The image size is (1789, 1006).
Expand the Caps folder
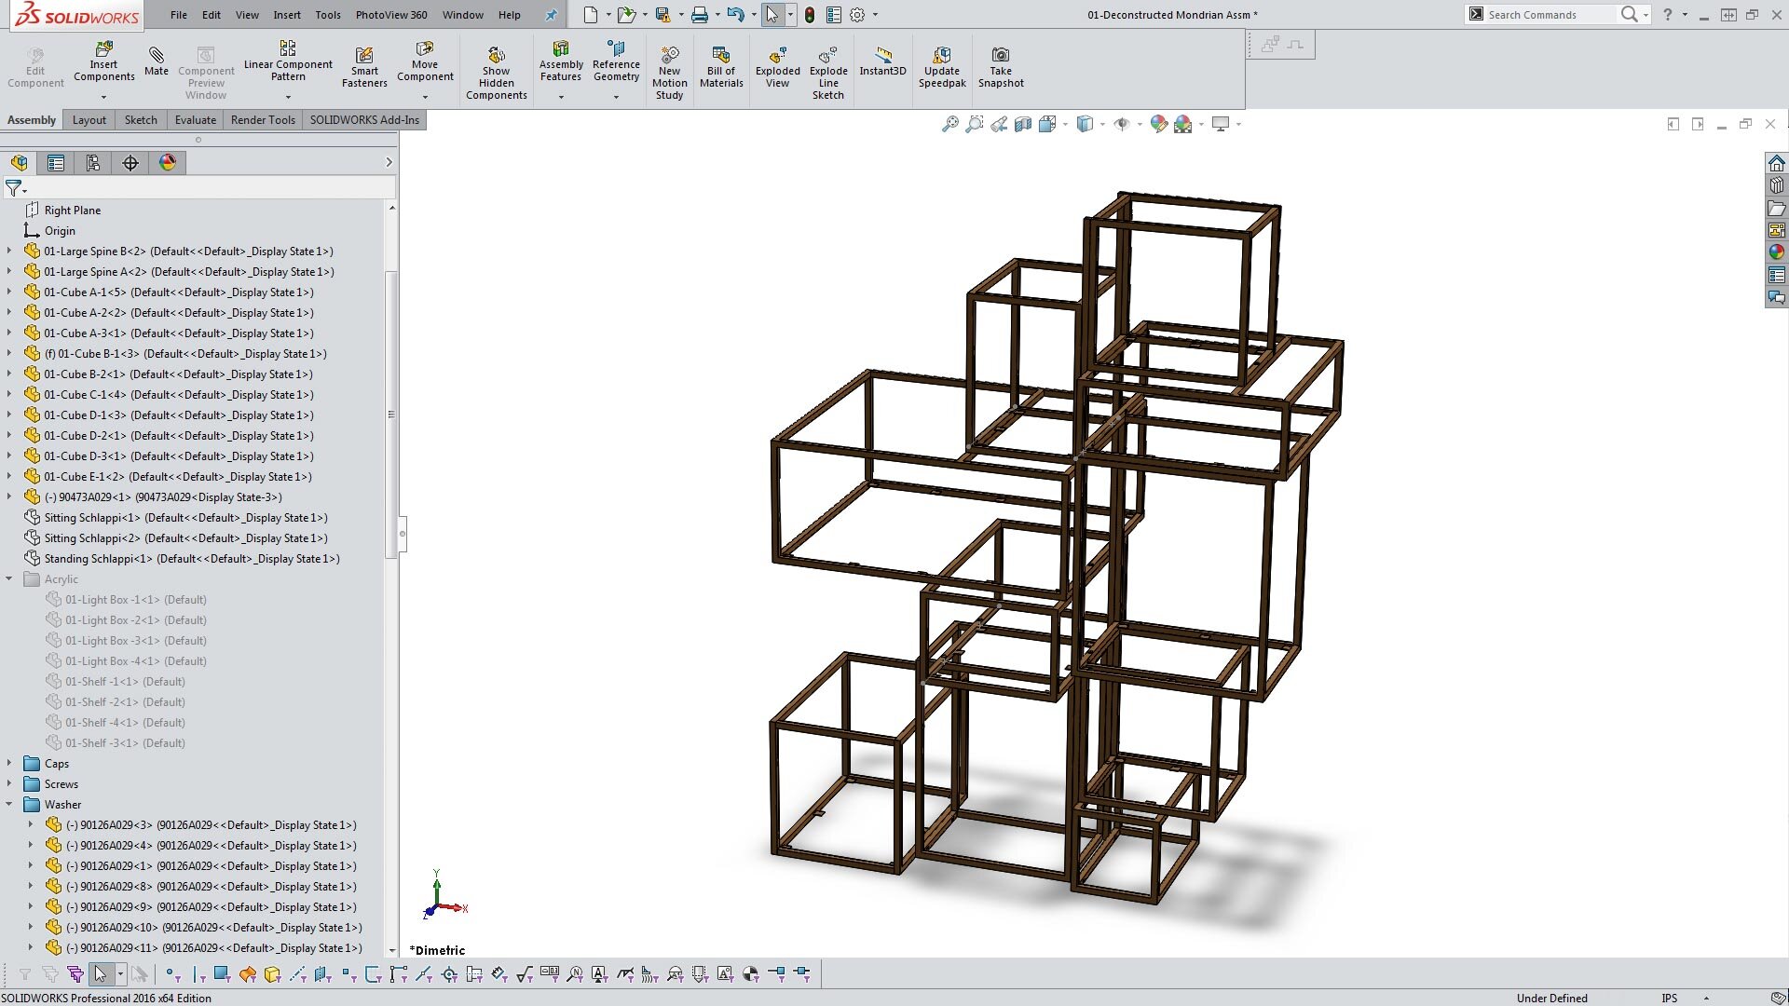9,763
